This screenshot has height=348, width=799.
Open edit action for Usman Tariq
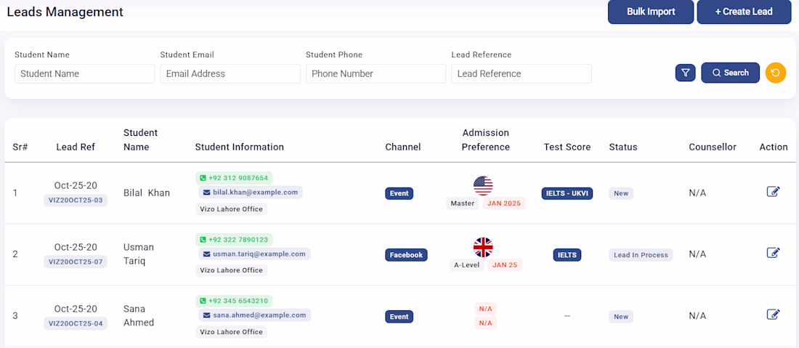coord(774,253)
